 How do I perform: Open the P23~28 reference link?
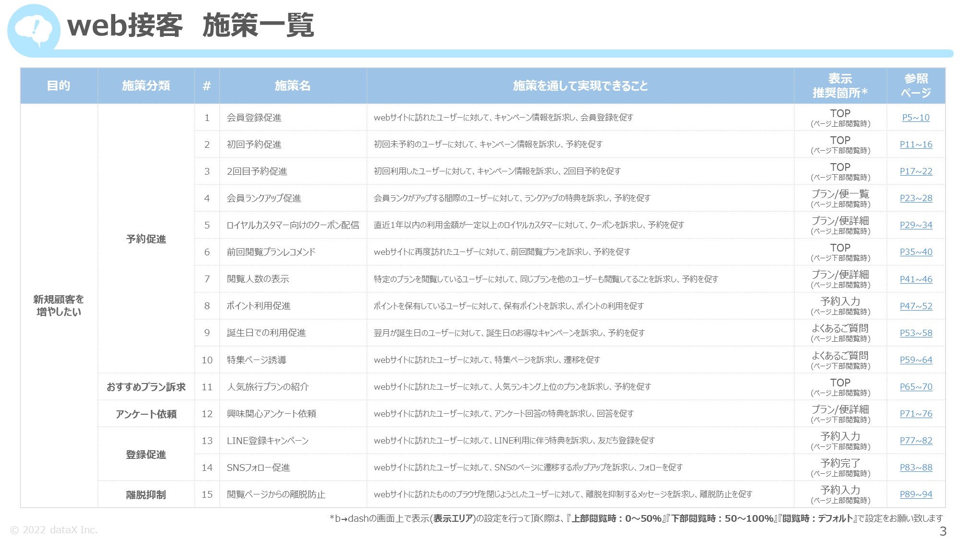pyautogui.click(x=916, y=198)
